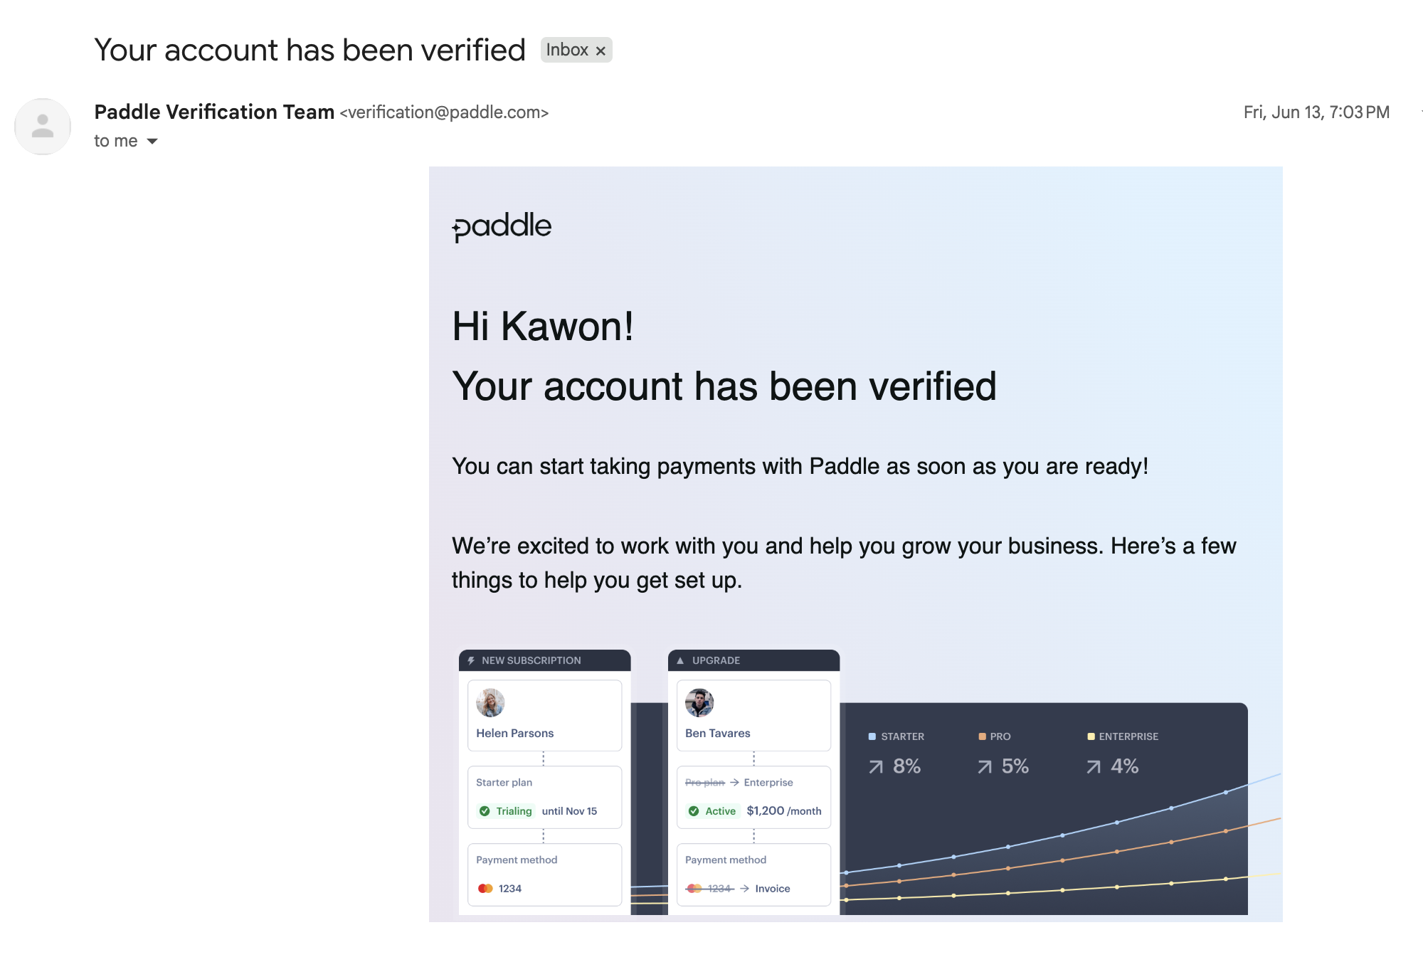
Task: Click the verification@paddle.com email address
Action: click(444, 112)
